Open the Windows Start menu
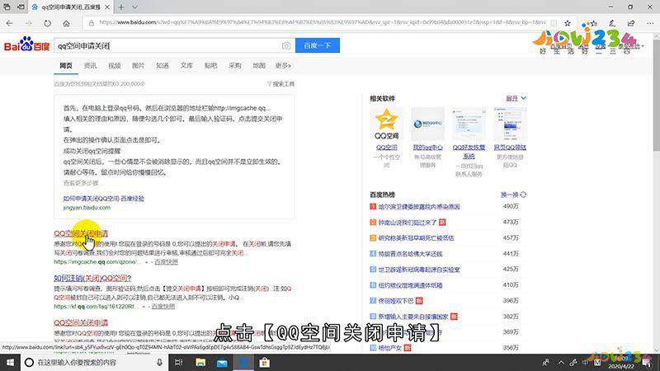This screenshot has width=660, height=371. tap(10, 362)
